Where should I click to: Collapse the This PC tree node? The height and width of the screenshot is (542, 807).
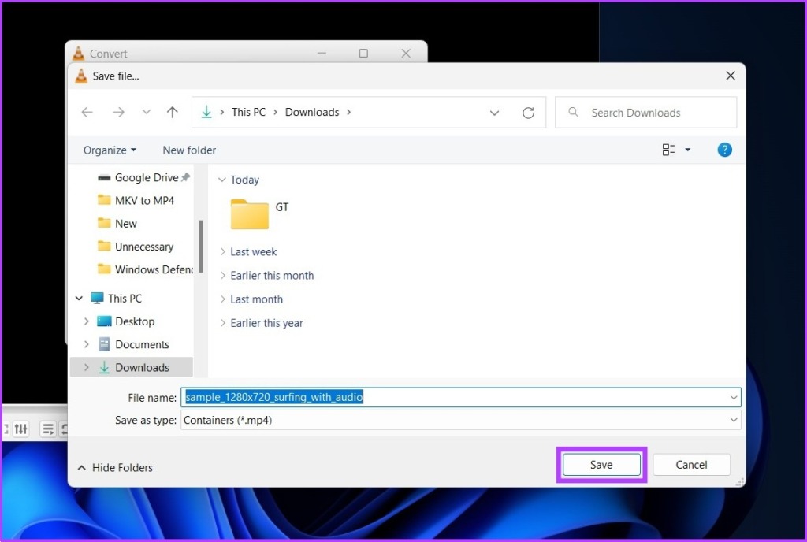point(79,299)
